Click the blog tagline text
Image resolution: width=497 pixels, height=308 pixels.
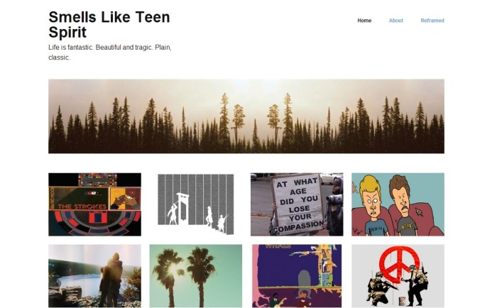click(x=110, y=53)
